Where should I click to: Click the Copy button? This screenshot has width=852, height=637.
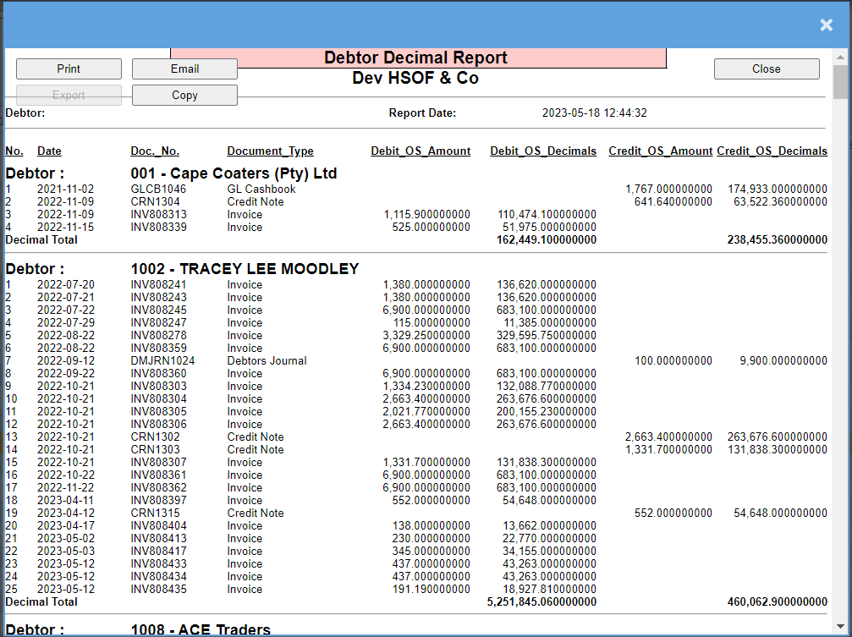click(x=184, y=95)
